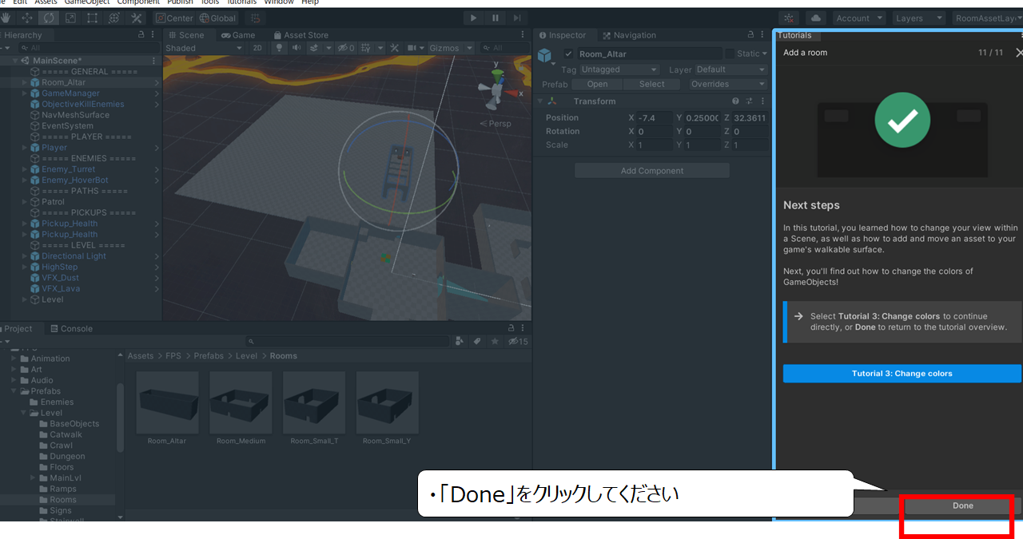This screenshot has height=539, width=1023.
Task: Open the custom editor tools
Action: click(x=136, y=18)
